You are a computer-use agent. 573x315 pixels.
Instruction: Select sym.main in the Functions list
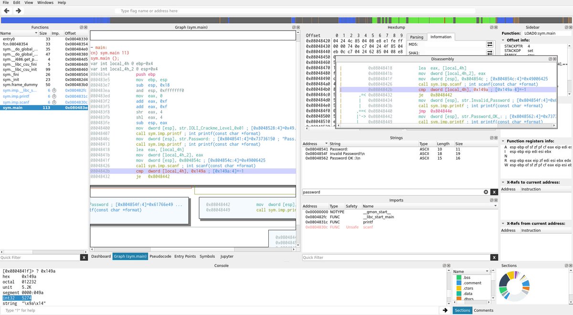coord(44,108)
